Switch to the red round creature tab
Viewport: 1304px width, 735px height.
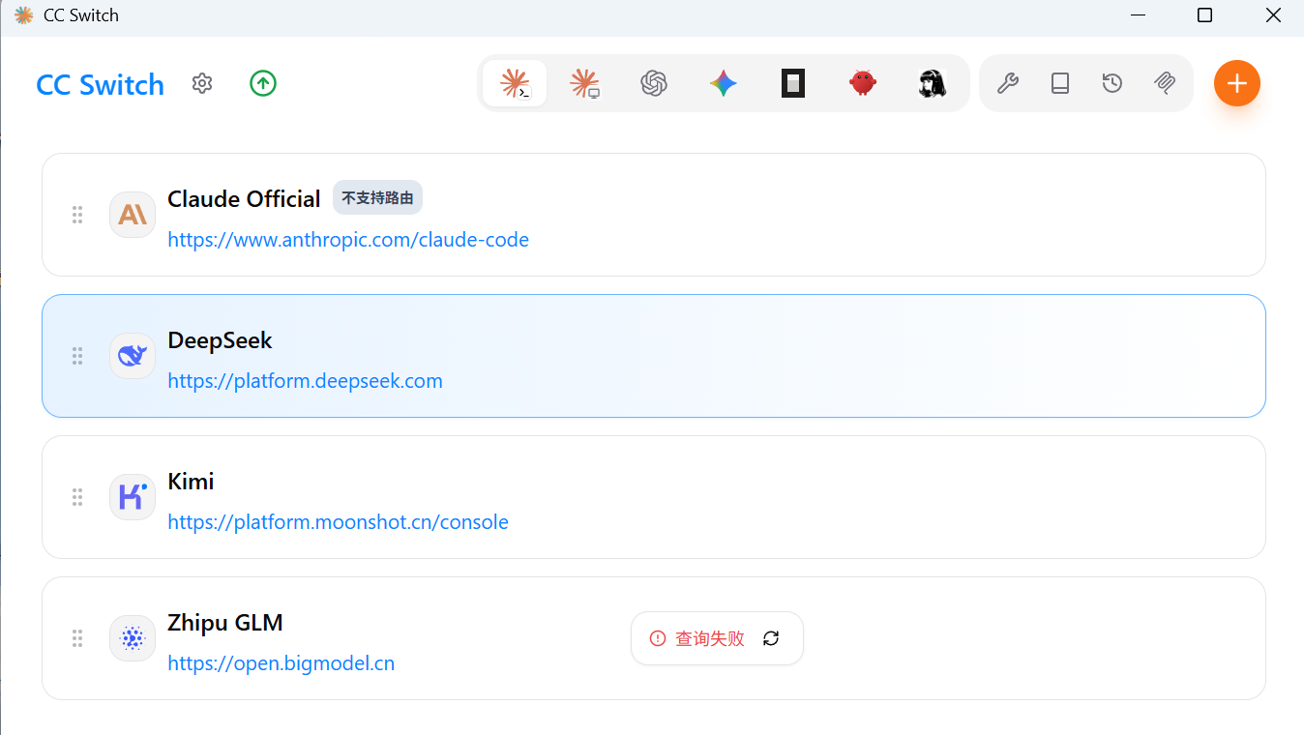tap(863, 83)
